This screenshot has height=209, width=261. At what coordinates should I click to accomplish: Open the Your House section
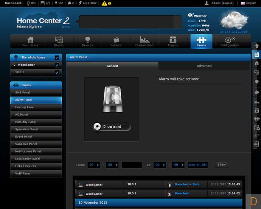pos(30,41)
